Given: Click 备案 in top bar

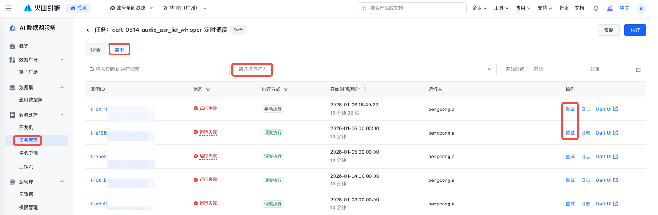Looking at the screenshot, I should [x=564, y=8].
